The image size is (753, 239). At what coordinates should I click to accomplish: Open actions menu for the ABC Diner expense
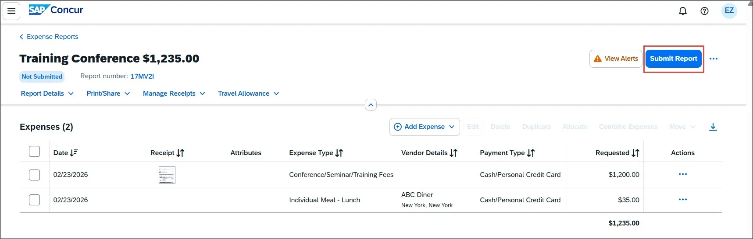(683, 199)
